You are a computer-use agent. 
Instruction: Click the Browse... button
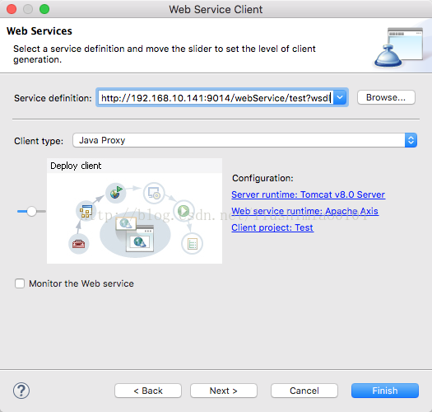coord(386,97)
